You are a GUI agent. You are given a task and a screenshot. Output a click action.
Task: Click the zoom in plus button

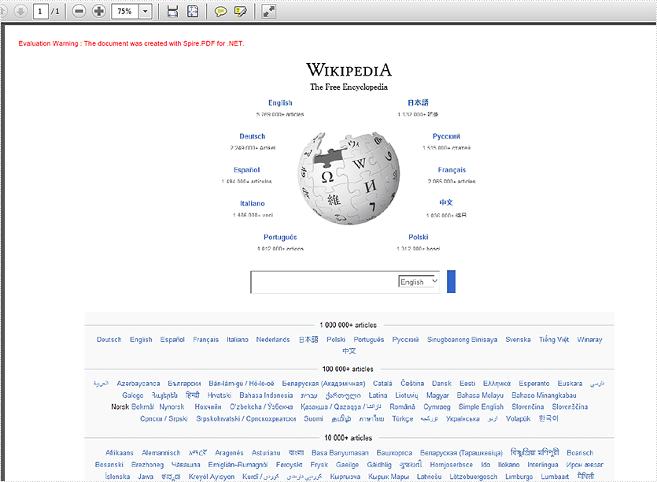point(98,11)
